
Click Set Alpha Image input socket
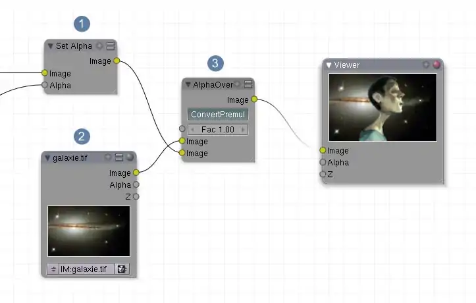(x=45, y=73)
